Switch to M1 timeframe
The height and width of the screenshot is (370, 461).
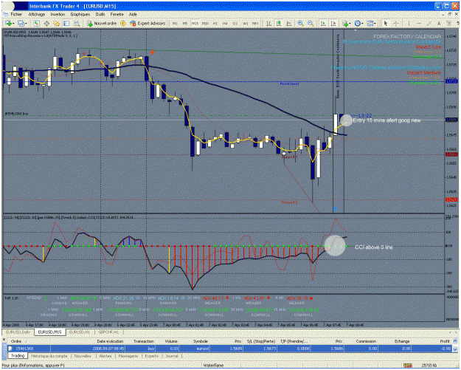pyautogui.click(x=175, y=24)
